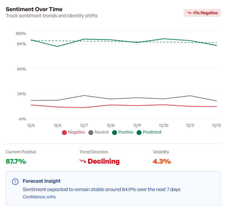Click the Sentiment Over Time heading

34,9
